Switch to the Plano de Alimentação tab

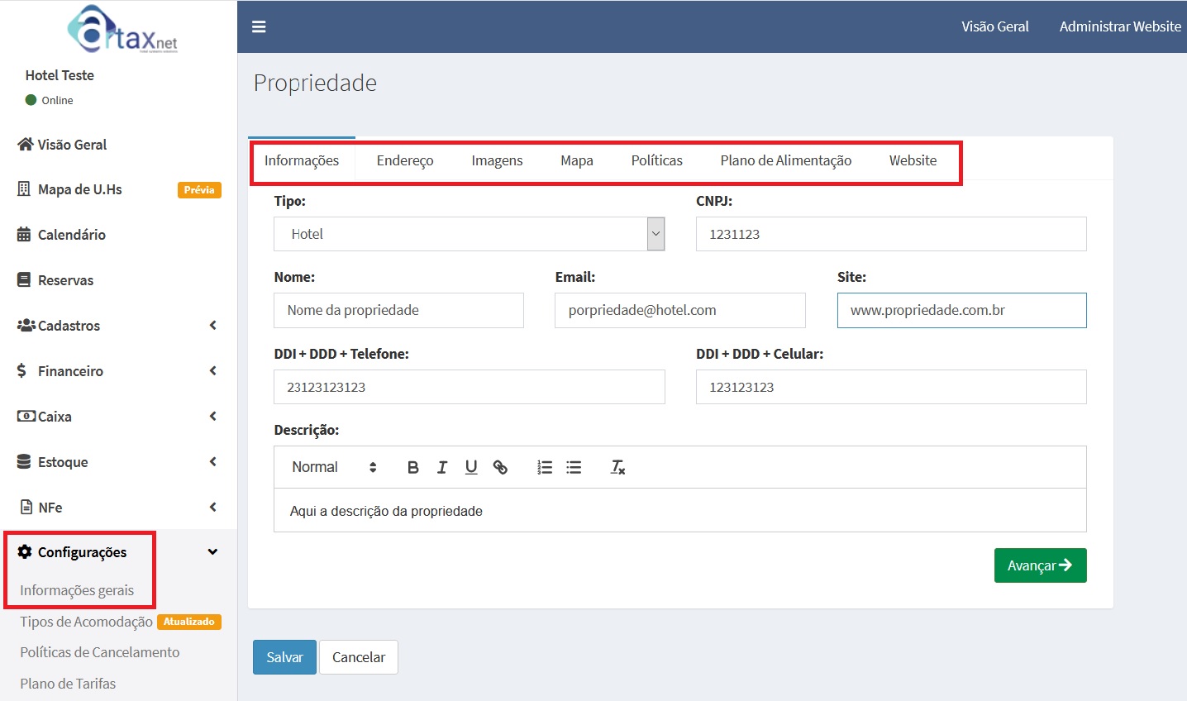(x=786, y=160)
